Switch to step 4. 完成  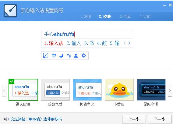(x=145, y=16)
